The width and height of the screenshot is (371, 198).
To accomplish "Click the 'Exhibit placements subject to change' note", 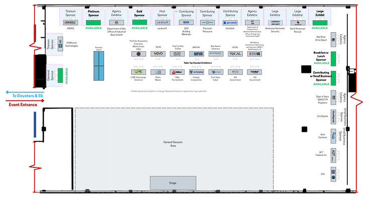I will coord(169,91).
